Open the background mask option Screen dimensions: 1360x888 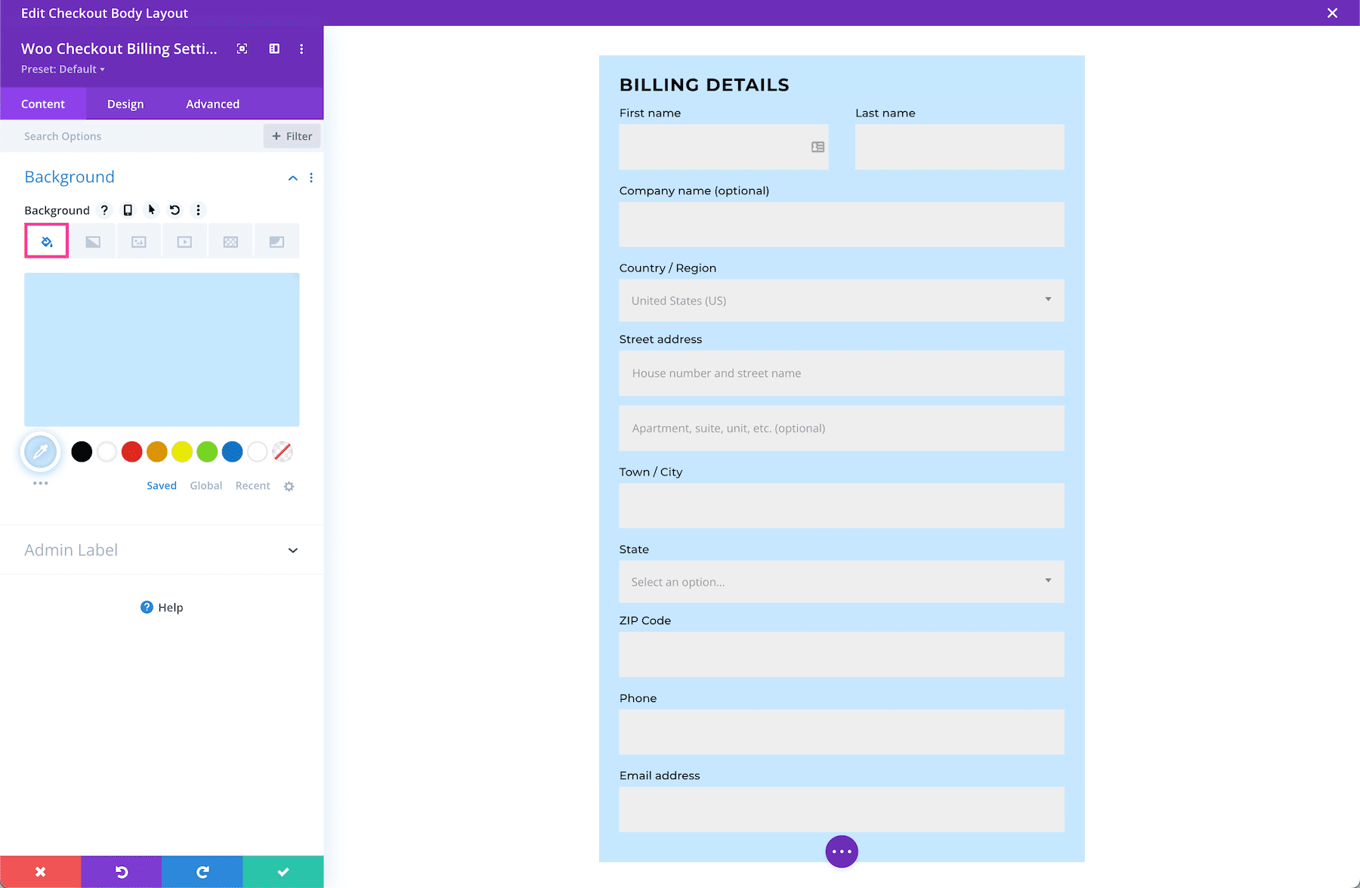click(277, 240)
